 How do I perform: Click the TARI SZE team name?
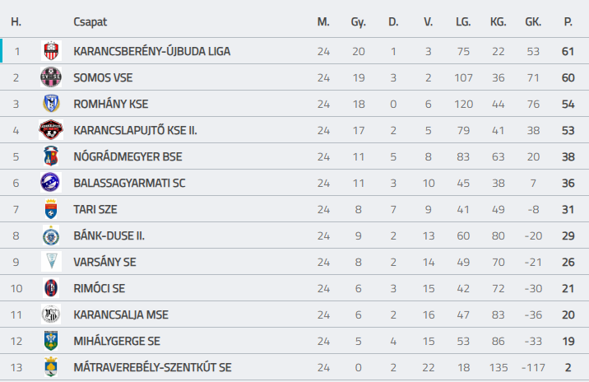click(x=95, y=209)
